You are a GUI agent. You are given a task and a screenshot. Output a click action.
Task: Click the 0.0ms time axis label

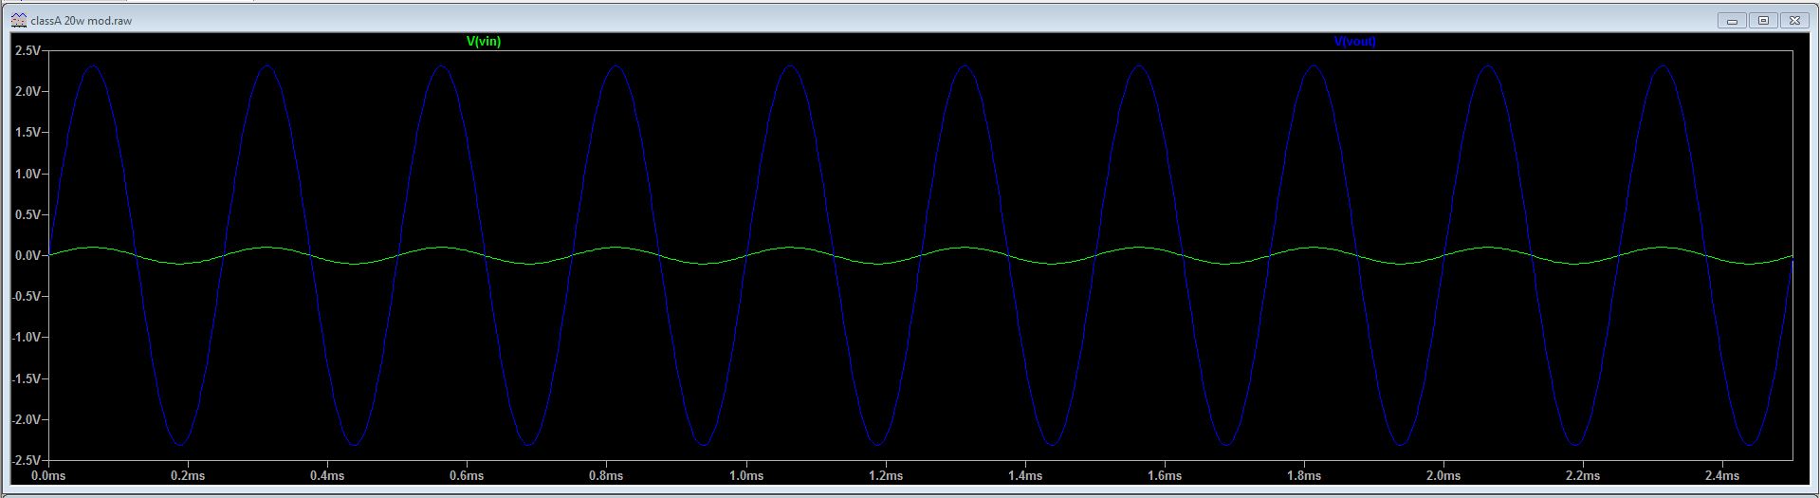point(48,475)
